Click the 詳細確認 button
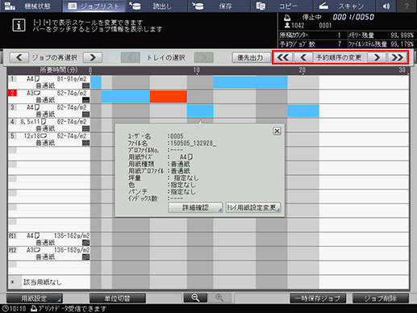 [195, 207]
